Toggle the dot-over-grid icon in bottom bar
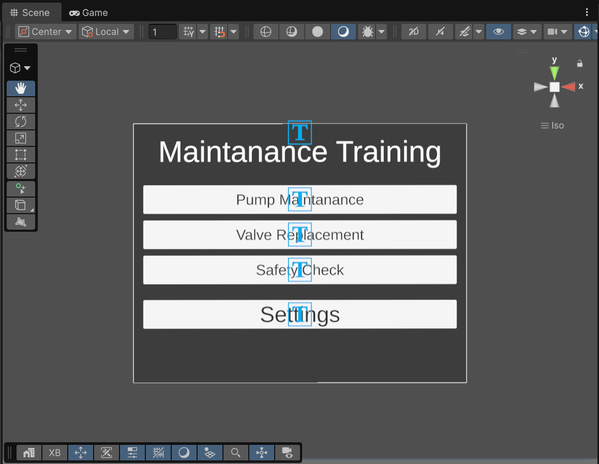The width and height of the screenshot is (599, 464). coord(209,453)
